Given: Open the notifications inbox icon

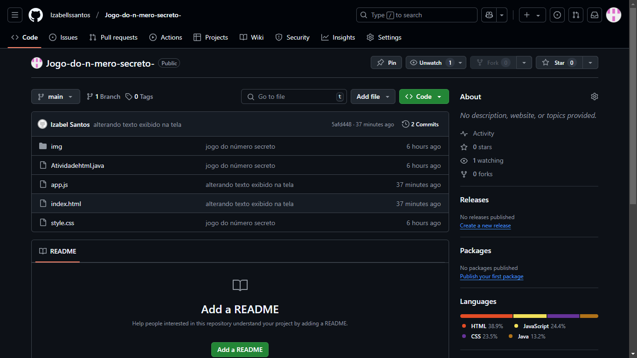Looking at the screenshot, I should pyautogui.click(x=595, y=15).
